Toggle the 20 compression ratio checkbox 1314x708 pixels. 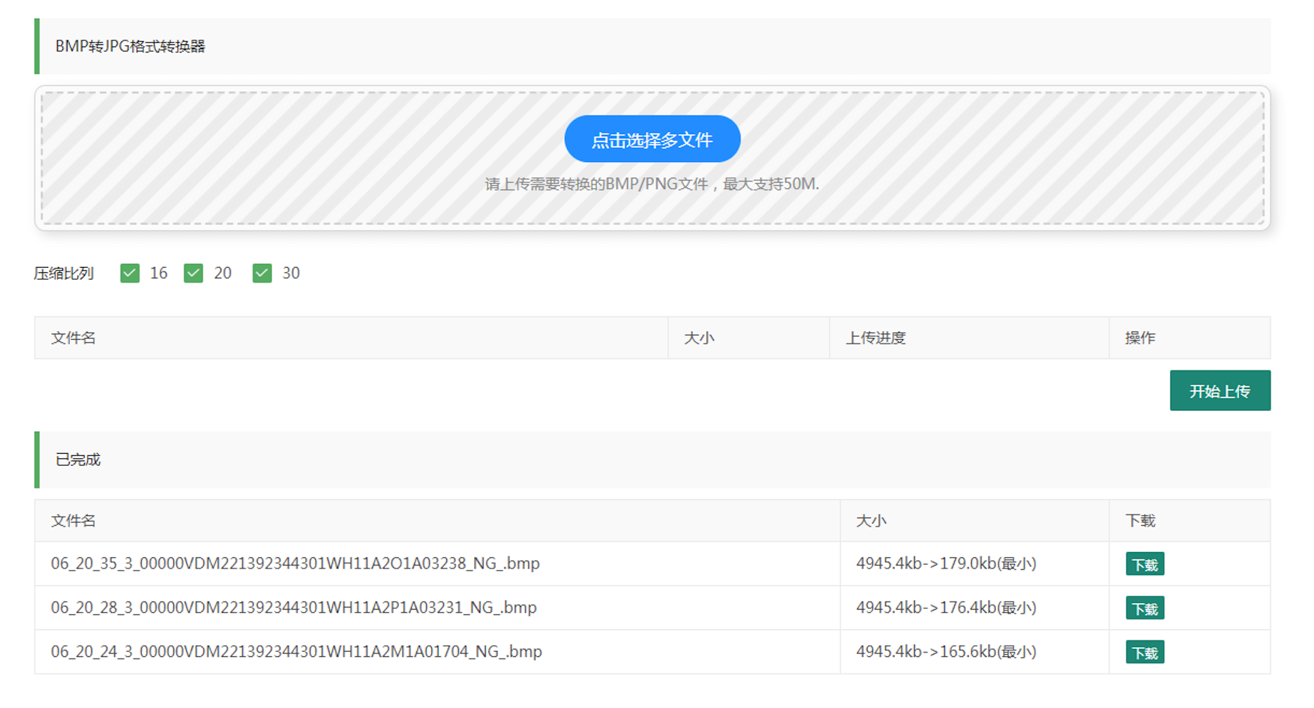(193, 273)
